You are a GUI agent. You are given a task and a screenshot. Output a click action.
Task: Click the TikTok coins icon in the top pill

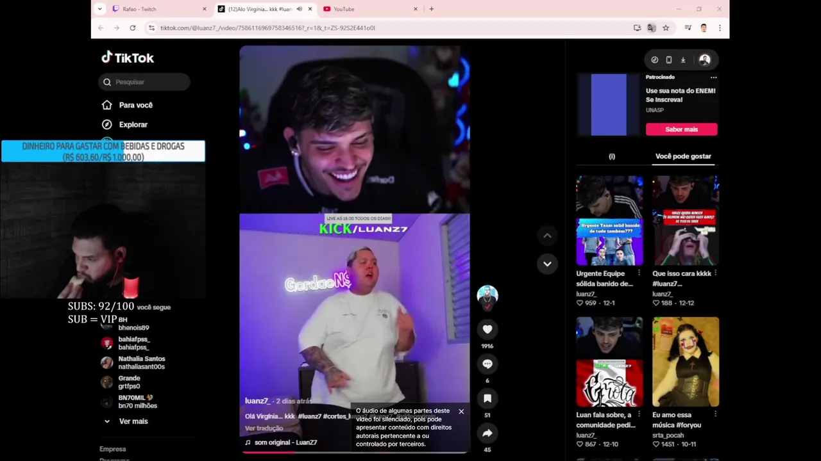click(x=654, y=60)
